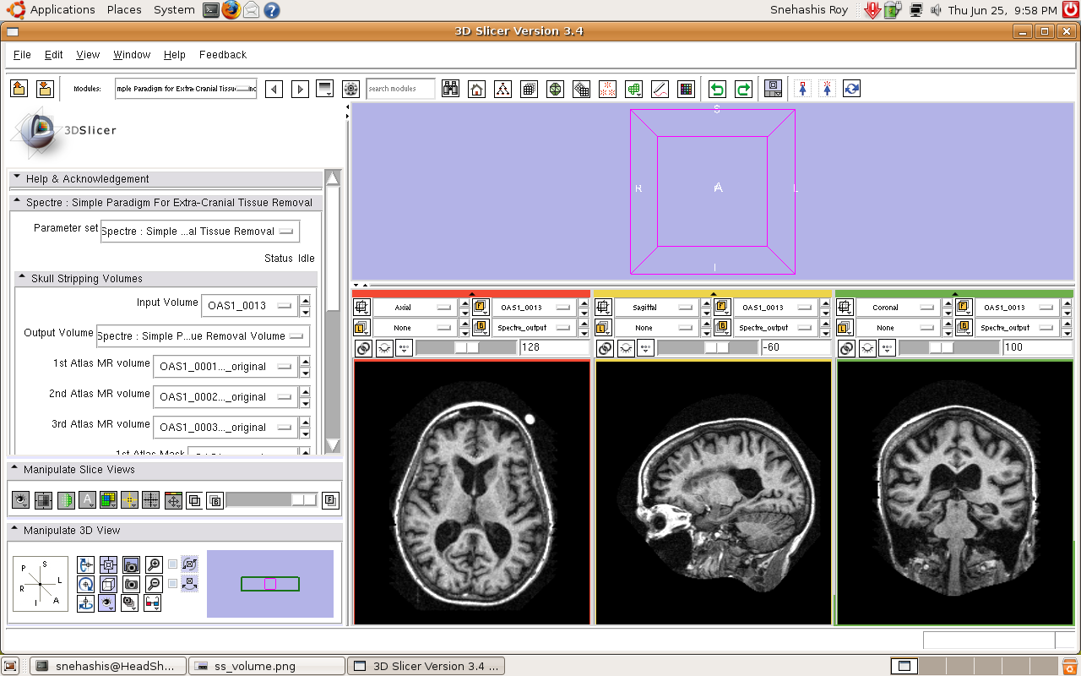Open the Feedback menu

coord(223,55)
